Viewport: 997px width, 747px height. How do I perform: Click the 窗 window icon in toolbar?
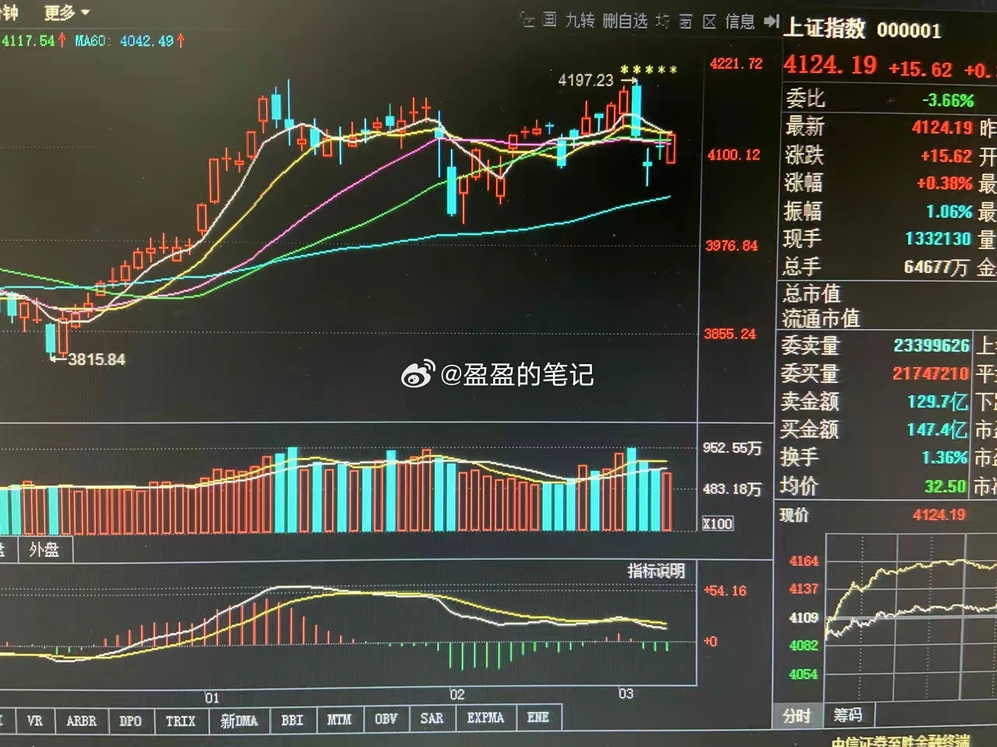point(685,22)
